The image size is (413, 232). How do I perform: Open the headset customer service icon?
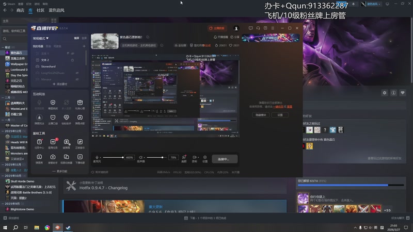258,28
